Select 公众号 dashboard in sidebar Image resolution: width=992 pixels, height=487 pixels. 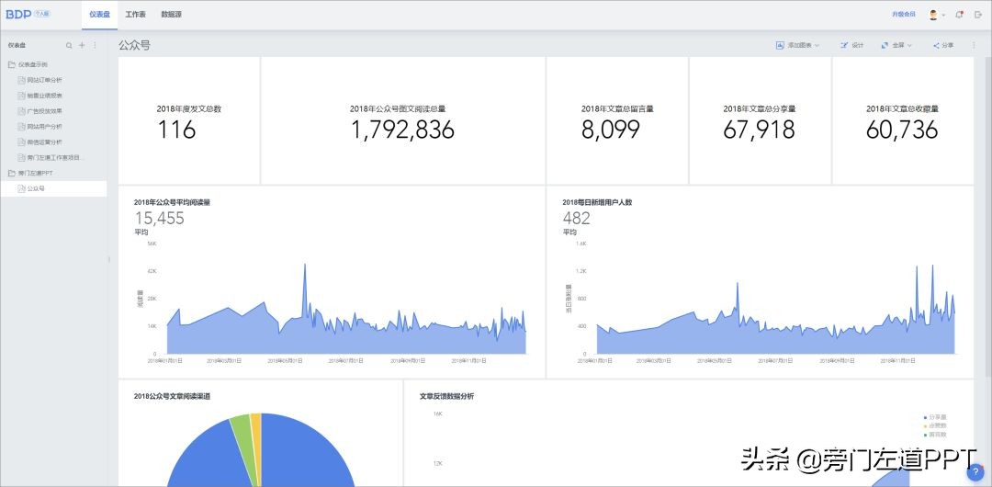(x=53, y=188)
